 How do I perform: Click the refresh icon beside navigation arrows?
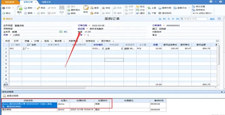(x=160, y=19)
